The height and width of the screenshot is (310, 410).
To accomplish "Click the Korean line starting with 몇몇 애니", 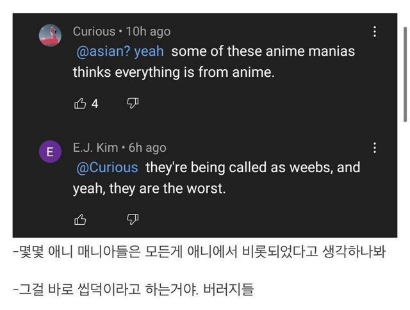I will coord(199,252).
